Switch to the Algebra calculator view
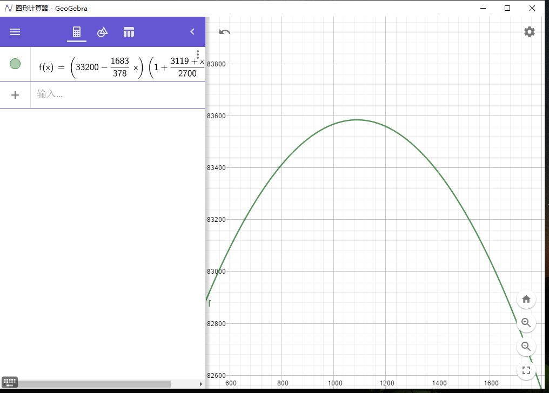Screen dimensions: 549x393 77,32
